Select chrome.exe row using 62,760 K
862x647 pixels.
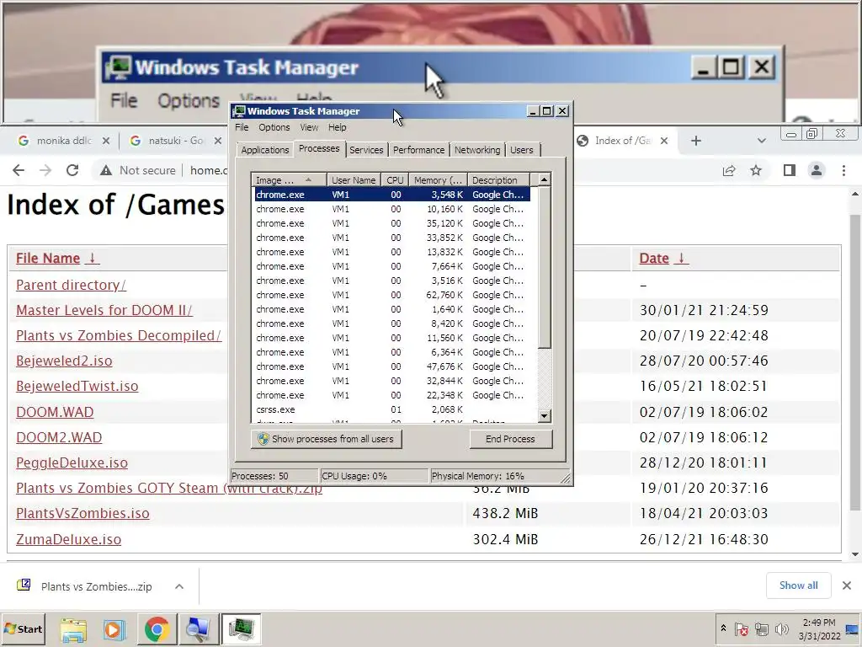tap(392, 295)
